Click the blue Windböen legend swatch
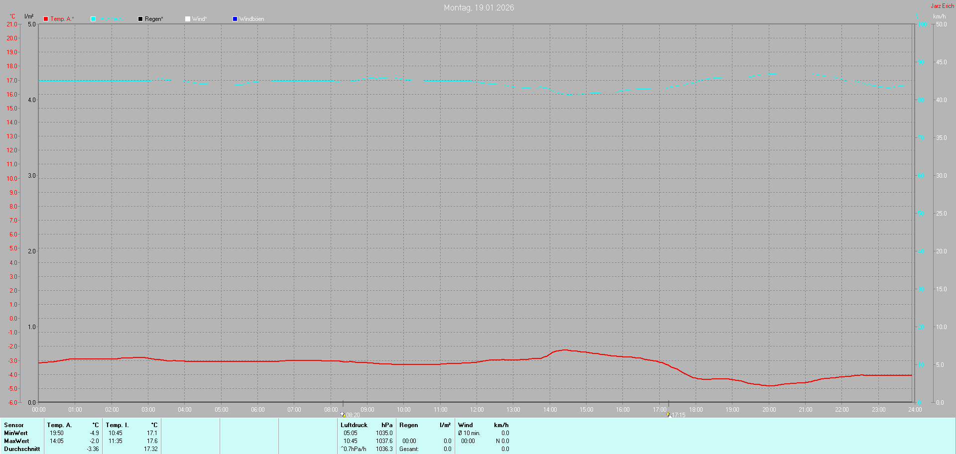 [x=235, y=19]
